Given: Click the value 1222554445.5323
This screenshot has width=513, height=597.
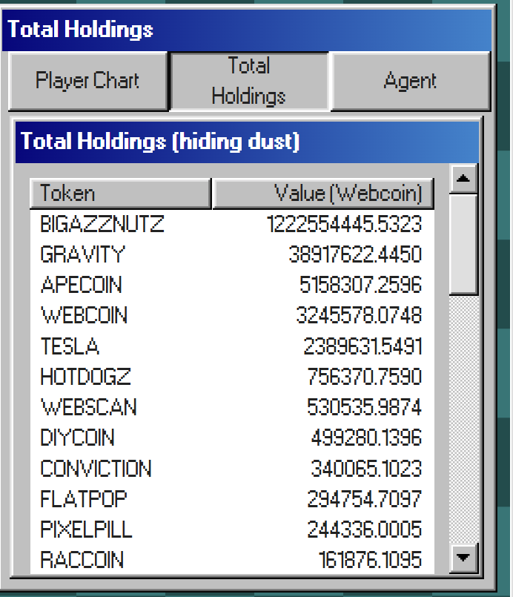Looking at the screenshot, I should point(344,224).
